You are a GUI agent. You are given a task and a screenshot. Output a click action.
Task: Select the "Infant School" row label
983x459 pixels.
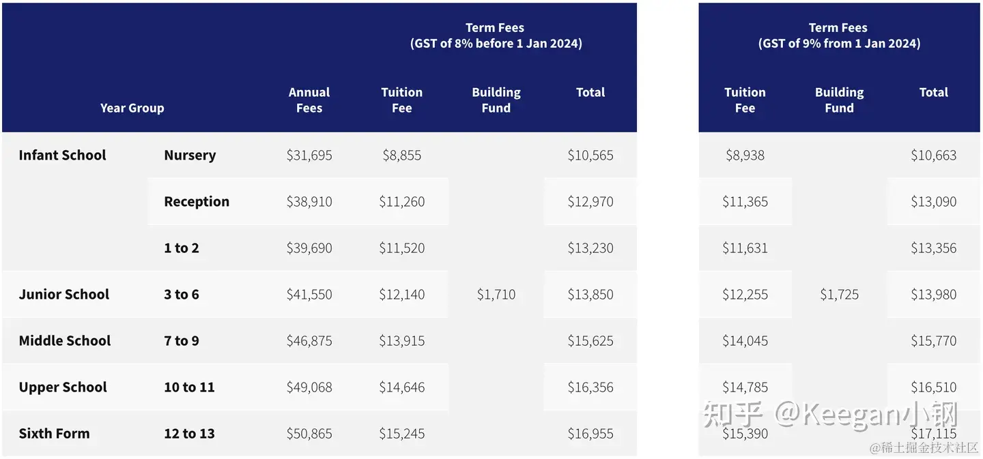coord(62,155)
